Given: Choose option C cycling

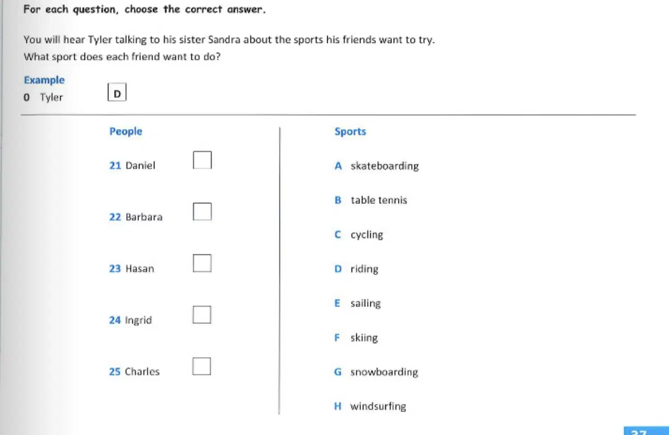Looking at the screenshot, I should (359, 235).
